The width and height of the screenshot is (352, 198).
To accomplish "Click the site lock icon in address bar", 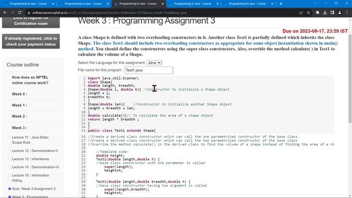I will pos(29,13).
